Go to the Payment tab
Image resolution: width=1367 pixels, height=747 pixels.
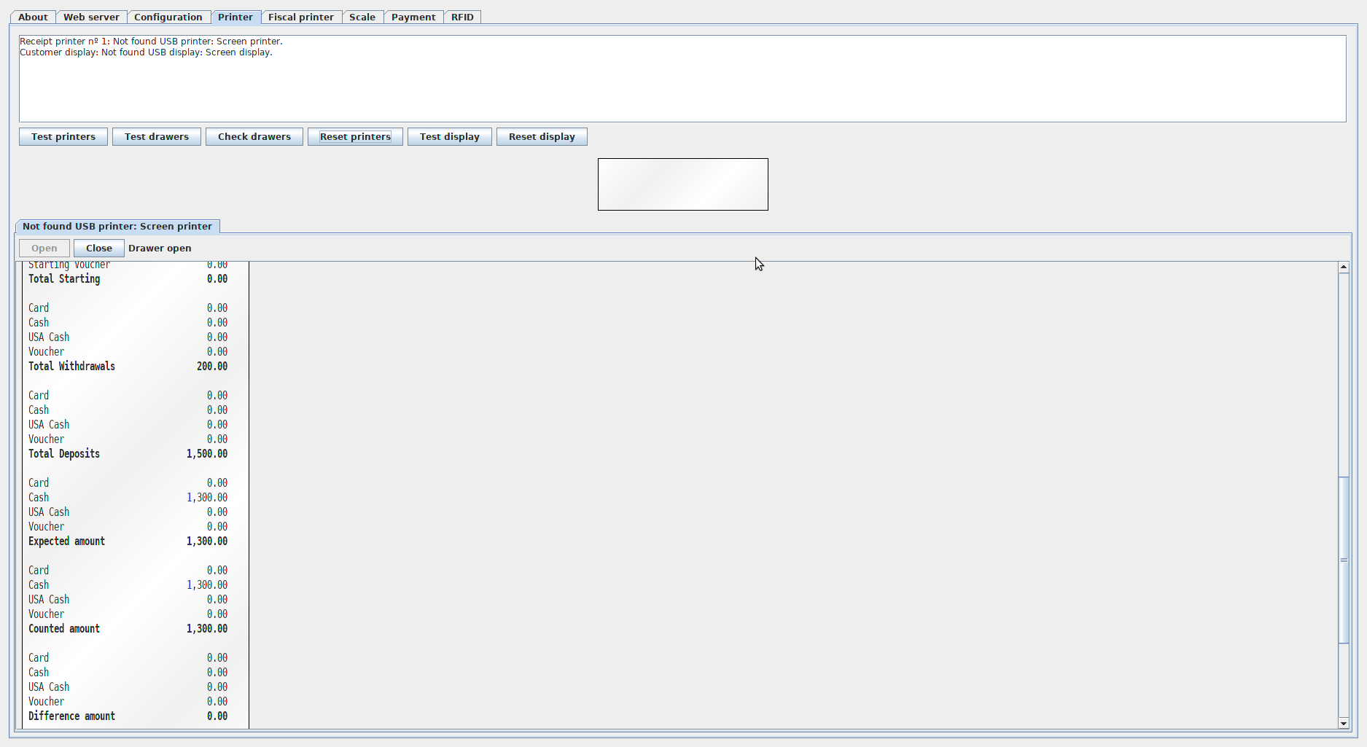click(413, 17)
